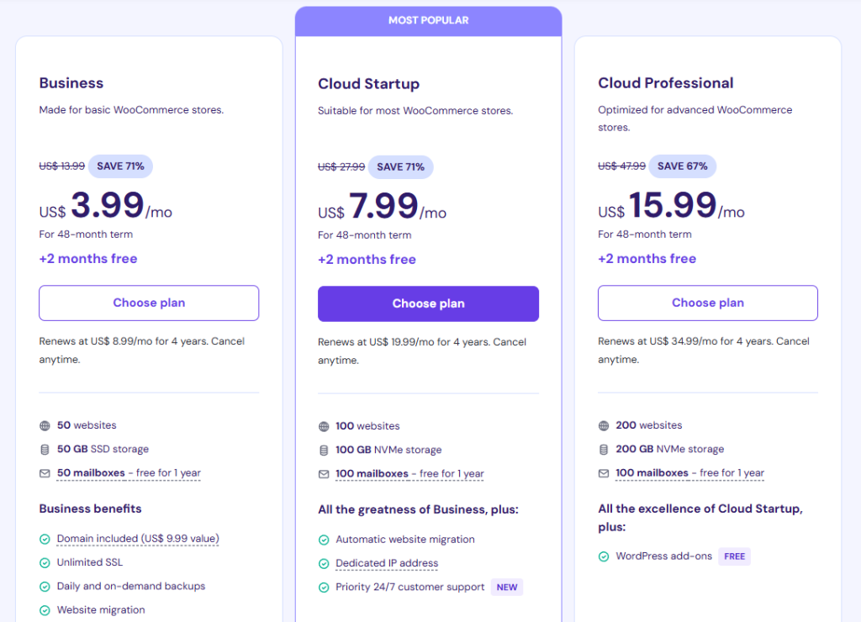Choose the Cloud Startup plan

pos(428,303)
